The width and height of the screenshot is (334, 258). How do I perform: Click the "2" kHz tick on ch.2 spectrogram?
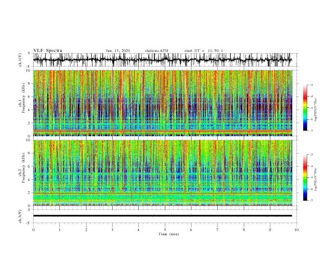click(30, 193)
